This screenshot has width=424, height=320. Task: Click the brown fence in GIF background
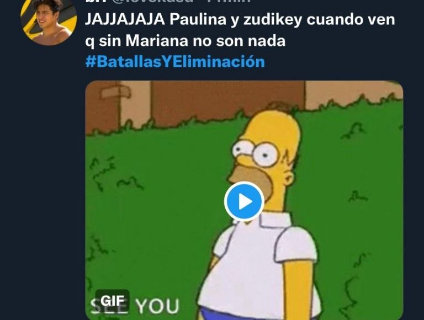point(227,96)
